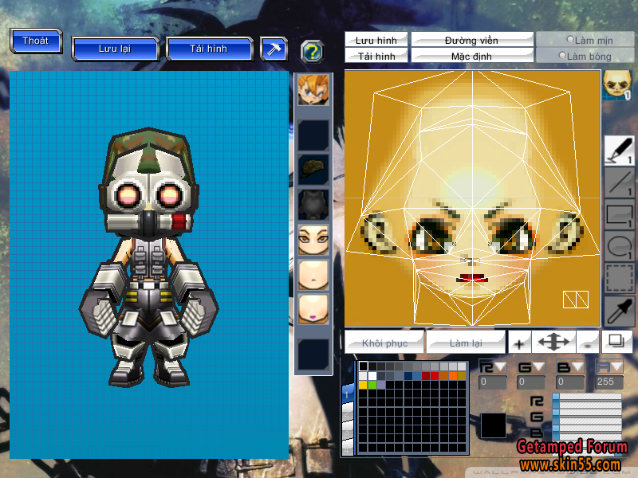Pick the pure white palette swatch
This screenshot has height=478, width=638.
[x=372, y=375]
